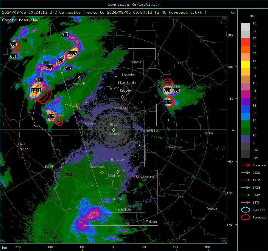Click the Okotoks city label
This screenshot has height=251, width=268.
tap(119, 199)
